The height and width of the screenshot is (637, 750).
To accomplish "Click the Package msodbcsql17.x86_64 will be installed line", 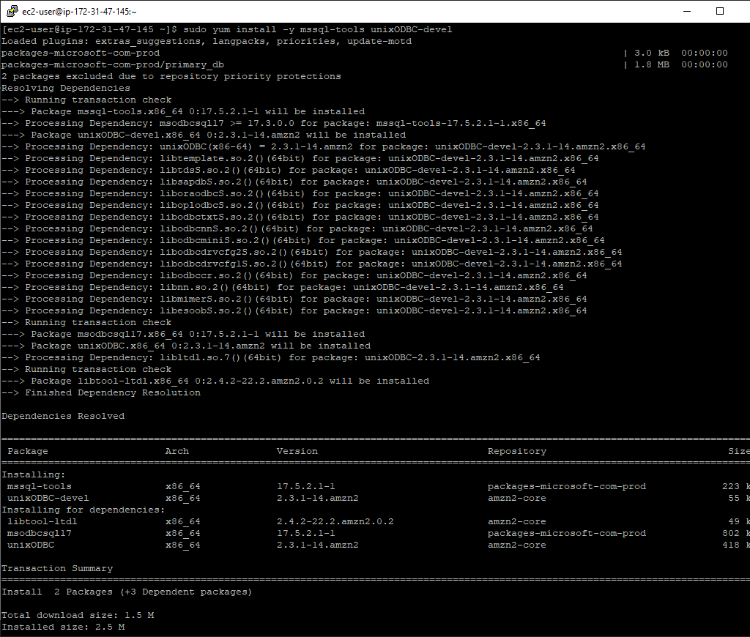I will (x=183, y=335).
